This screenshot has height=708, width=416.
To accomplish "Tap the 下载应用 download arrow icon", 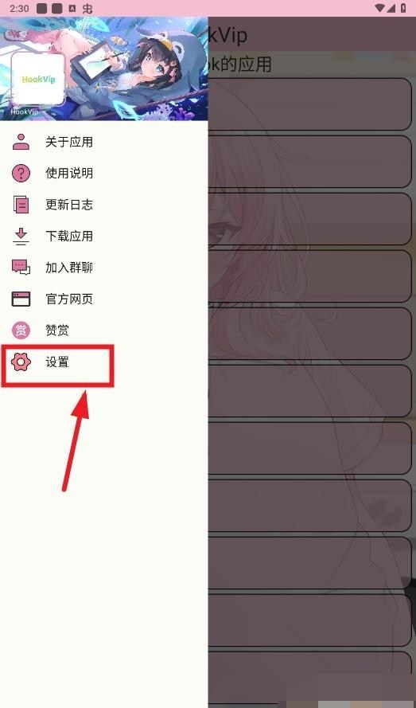I will point(21,237).
